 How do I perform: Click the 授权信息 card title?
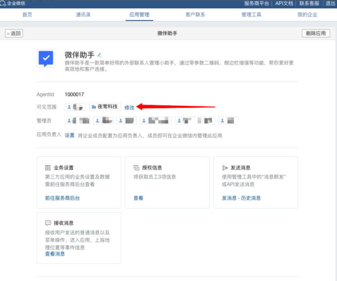pos(152,168)
